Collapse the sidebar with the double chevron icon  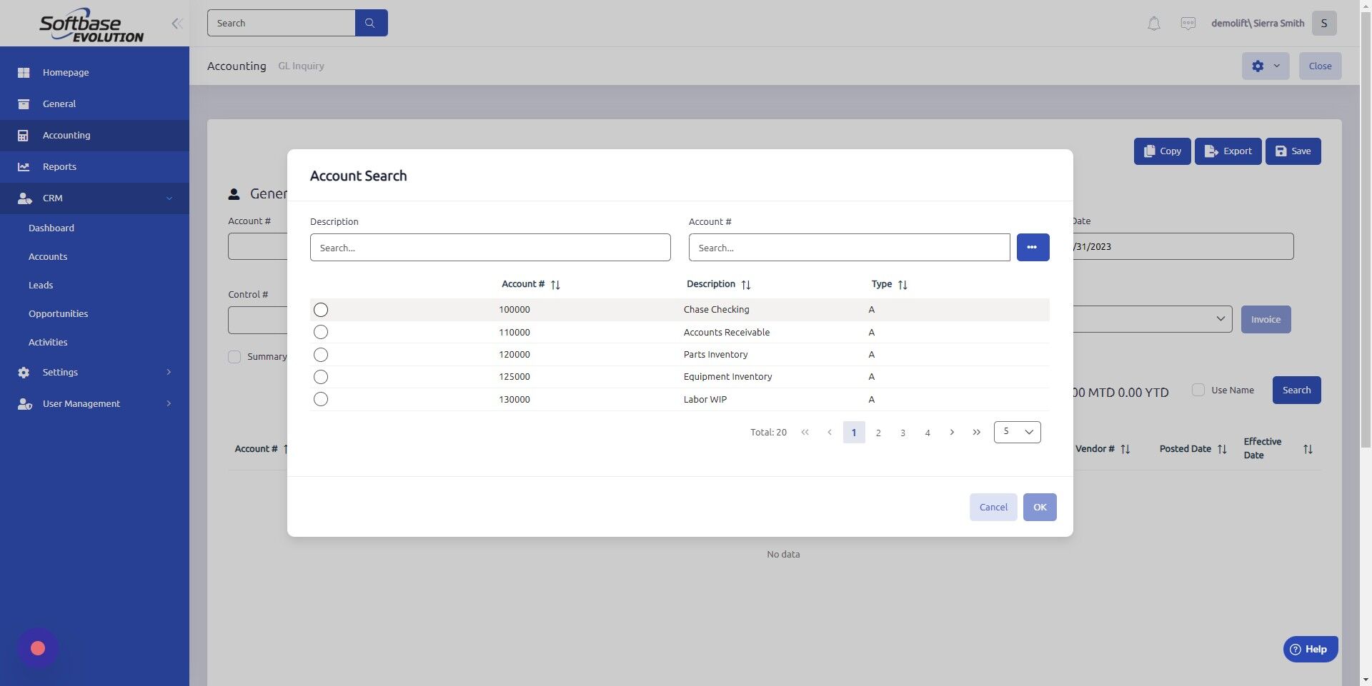point(177,24)
